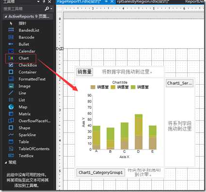Collapse the ActiveReports 9 toolbox group
Viewport: 206px width, 192px height.
pos(6,16)
